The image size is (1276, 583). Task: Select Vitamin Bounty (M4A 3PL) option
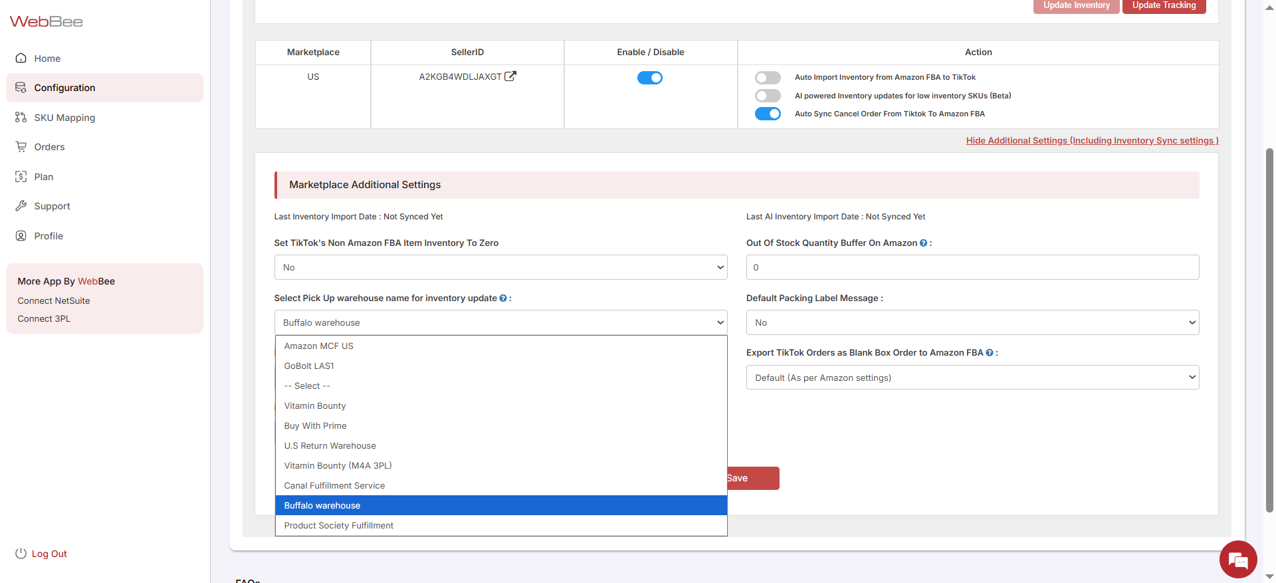[338, 466]
